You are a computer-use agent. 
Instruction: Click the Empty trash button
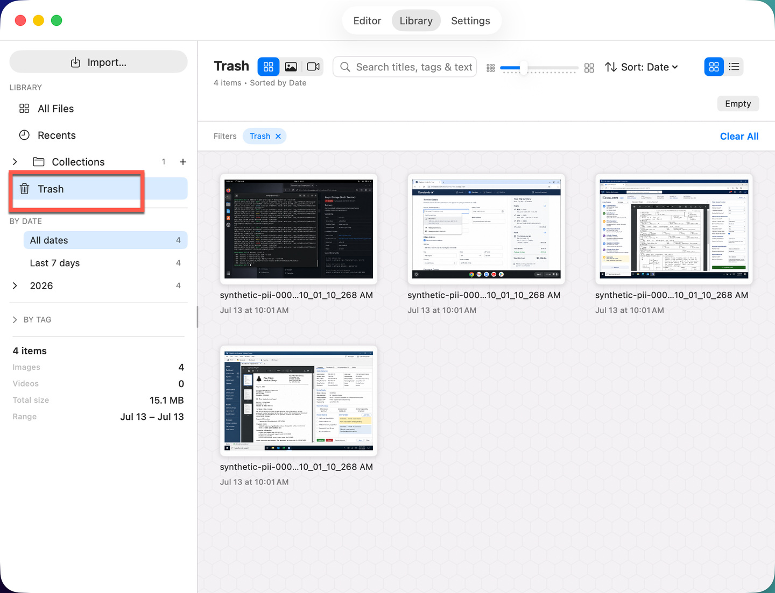pos(738,104)
